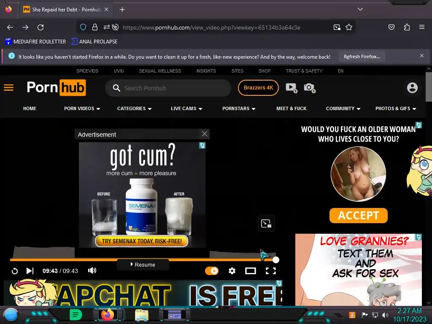This screenshot has width=432, height=324.
Task: Open the green app on the taskbar
Action: pos(76,314)
